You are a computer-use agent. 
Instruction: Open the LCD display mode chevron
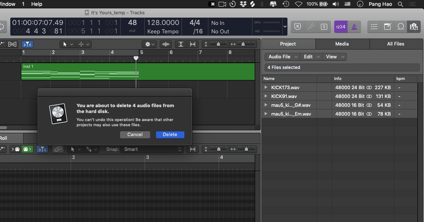coord(285,27)
